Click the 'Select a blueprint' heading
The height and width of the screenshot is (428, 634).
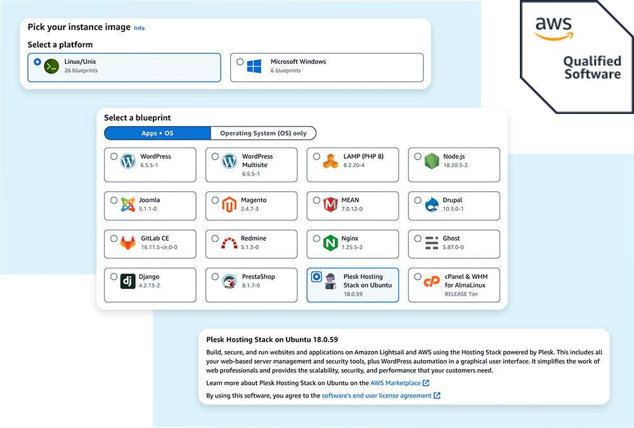click(138, 118)
